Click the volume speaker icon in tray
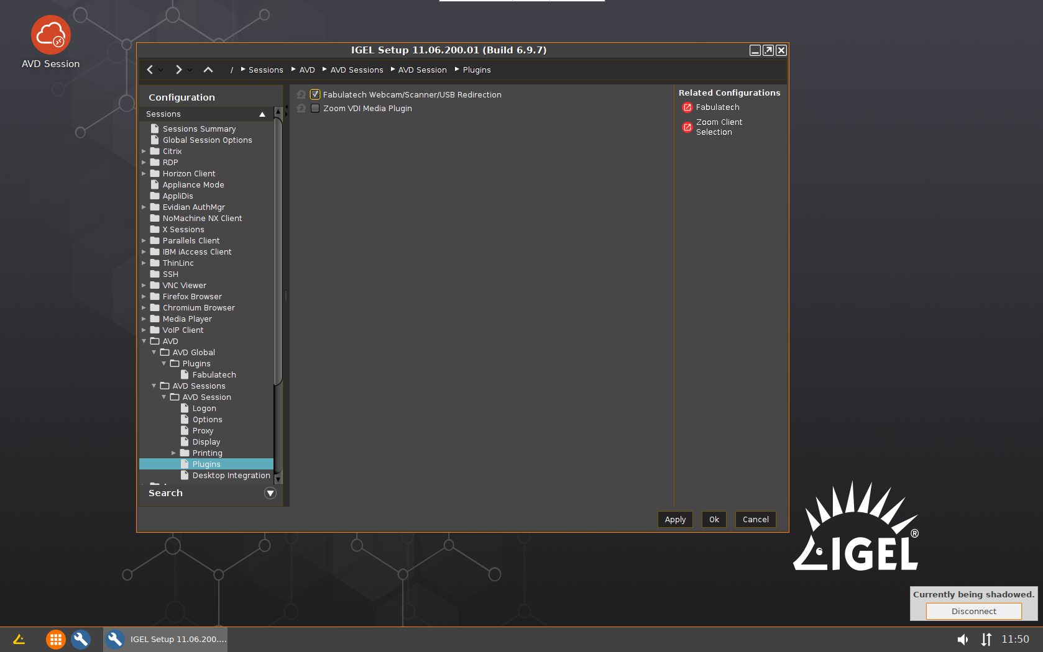 (x=963, y=639)
